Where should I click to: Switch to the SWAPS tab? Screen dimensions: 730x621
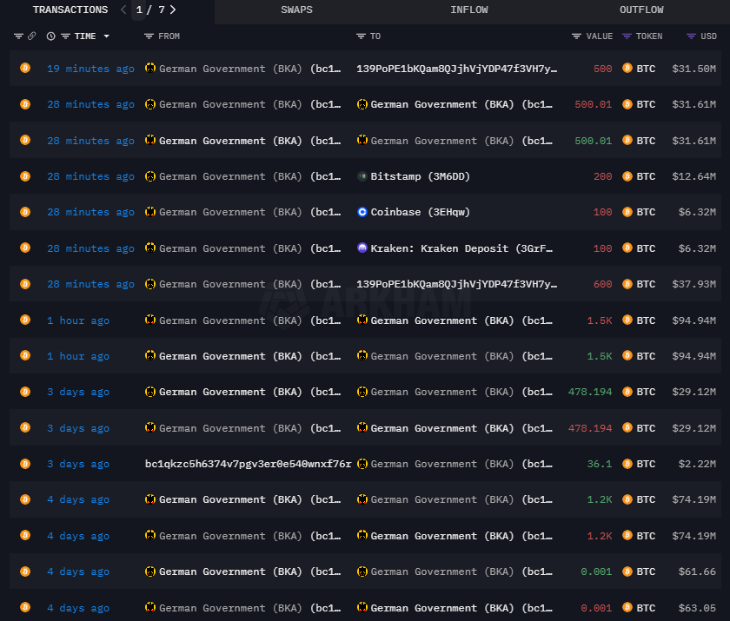coord(296,10)
